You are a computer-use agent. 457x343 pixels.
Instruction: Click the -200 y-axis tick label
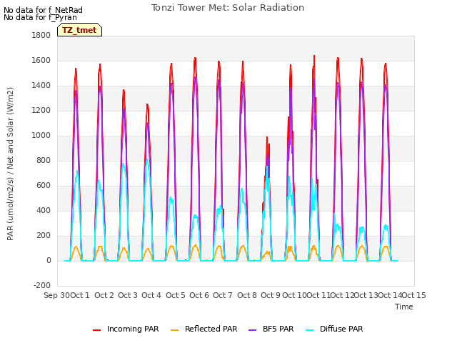click(x=42, y=285)
